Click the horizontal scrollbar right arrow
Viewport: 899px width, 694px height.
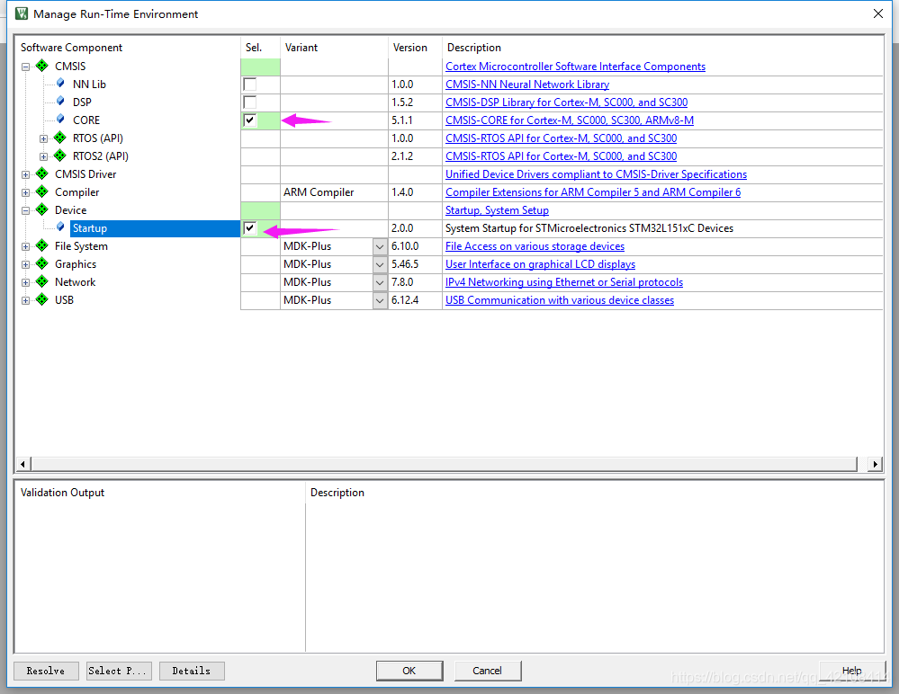pos(875,464)
